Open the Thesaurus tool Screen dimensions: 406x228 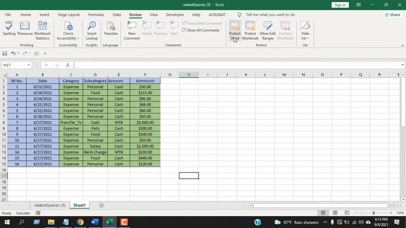click(x=25, y=28)
